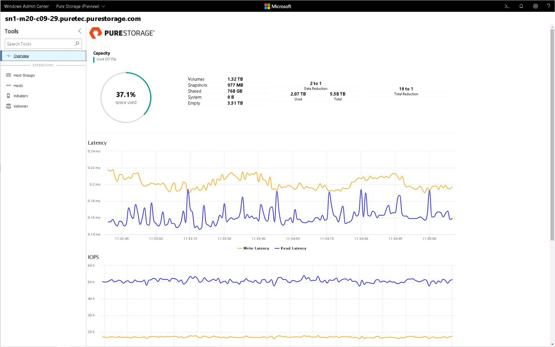The height and width of the screenshot is (347, 555).
Task: Expand the Pure Storage extensions section
Action: click(x=43, y=65)
